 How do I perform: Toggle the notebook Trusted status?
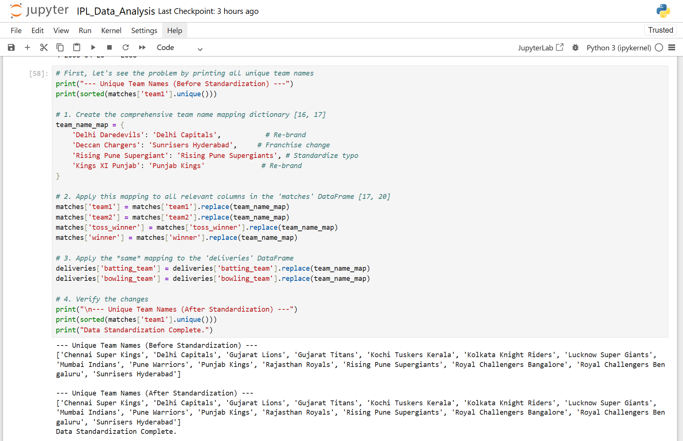(660, 30)
